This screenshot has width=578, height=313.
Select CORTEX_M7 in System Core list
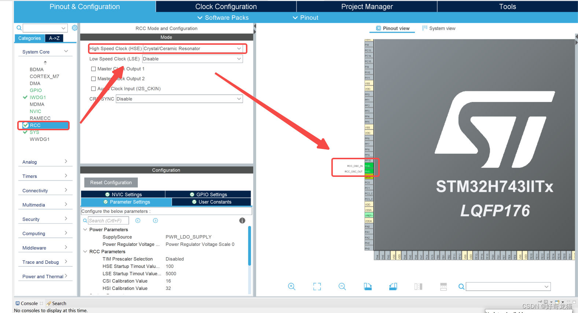(44, 76)
